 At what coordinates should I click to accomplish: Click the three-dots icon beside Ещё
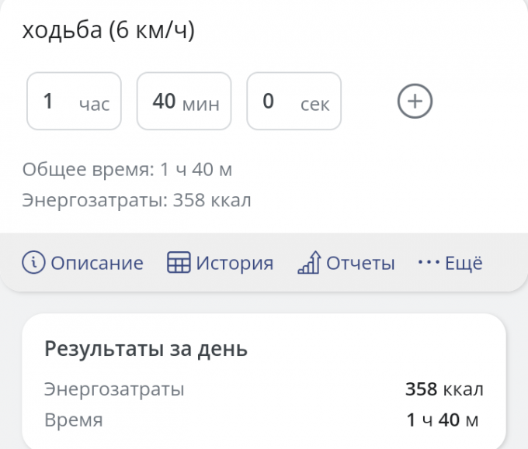tap(429, 263)
